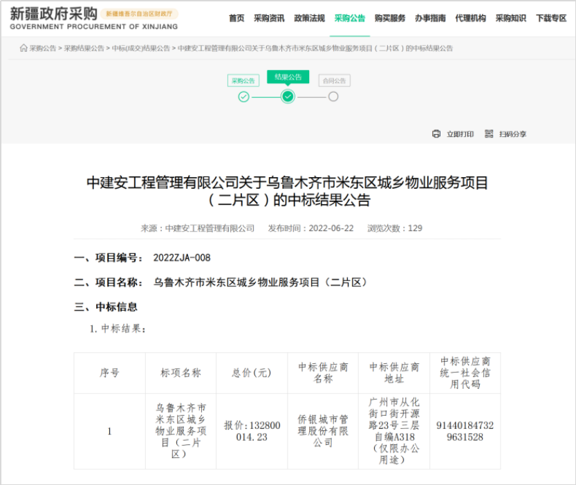Click the 新疆维吾尔自治区财政厅 badge
This screenshot has width=576, height=485.
click(139, 14)
